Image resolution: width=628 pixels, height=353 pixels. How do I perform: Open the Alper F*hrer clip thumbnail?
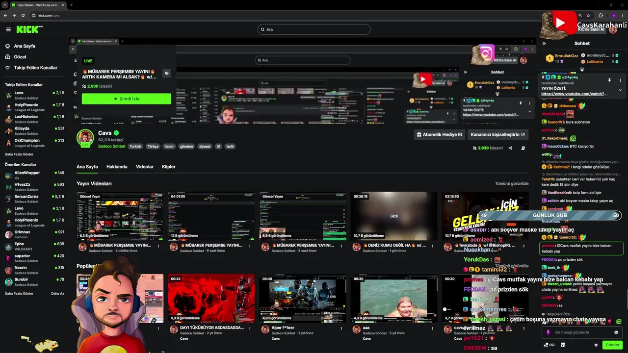[x=303, y=298]
